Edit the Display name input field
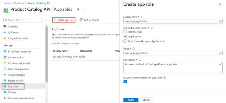The width and height of the screenshot is (226, 103). (173, 21)
